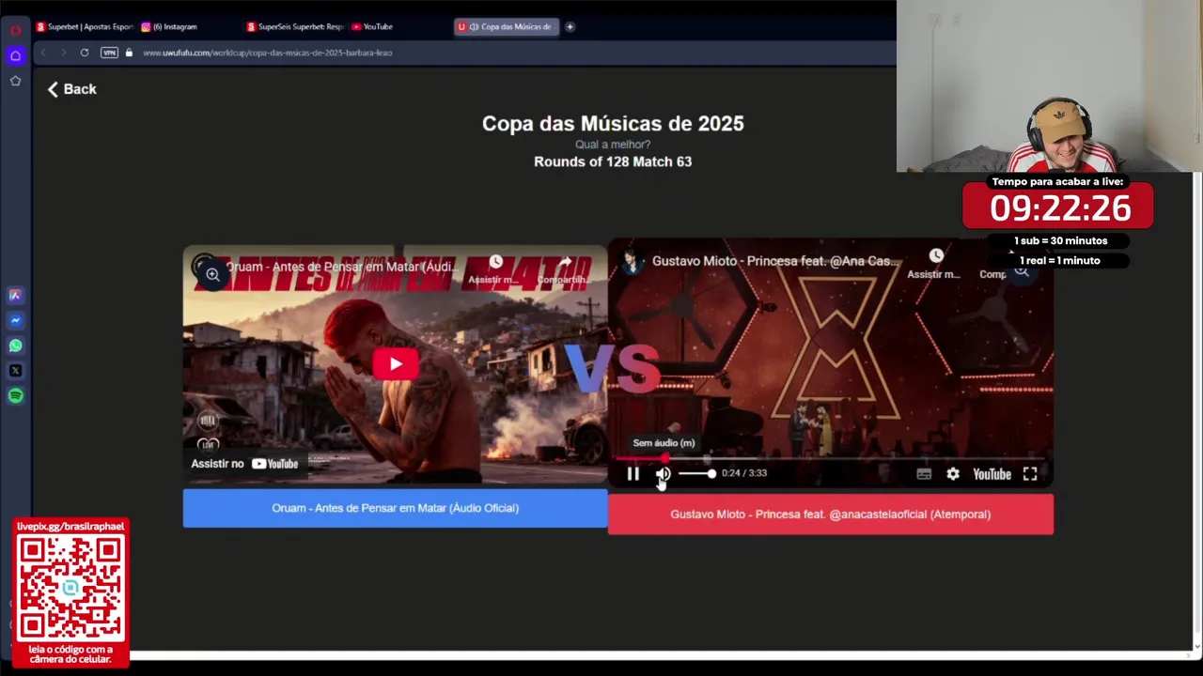Click the Gustavo Mioto channel avatar
Viewport: 1203px width, 676px height.
tap(633, 262)
